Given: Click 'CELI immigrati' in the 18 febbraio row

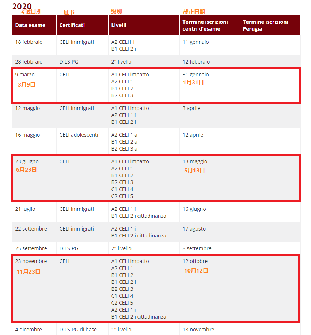Looking at the screenshot, I should (x=76, y=42).
